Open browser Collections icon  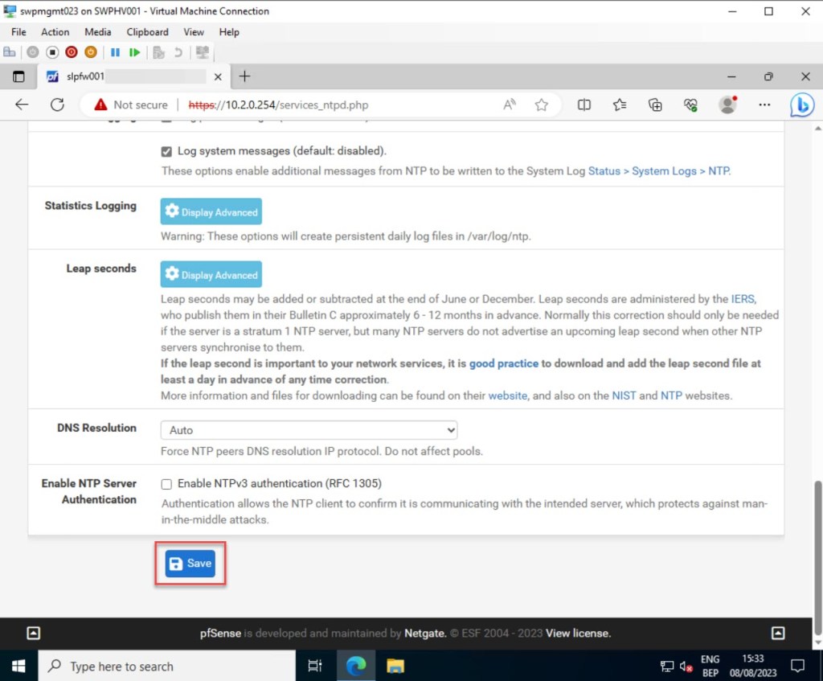pyautogui.click(x=655, y=105)
